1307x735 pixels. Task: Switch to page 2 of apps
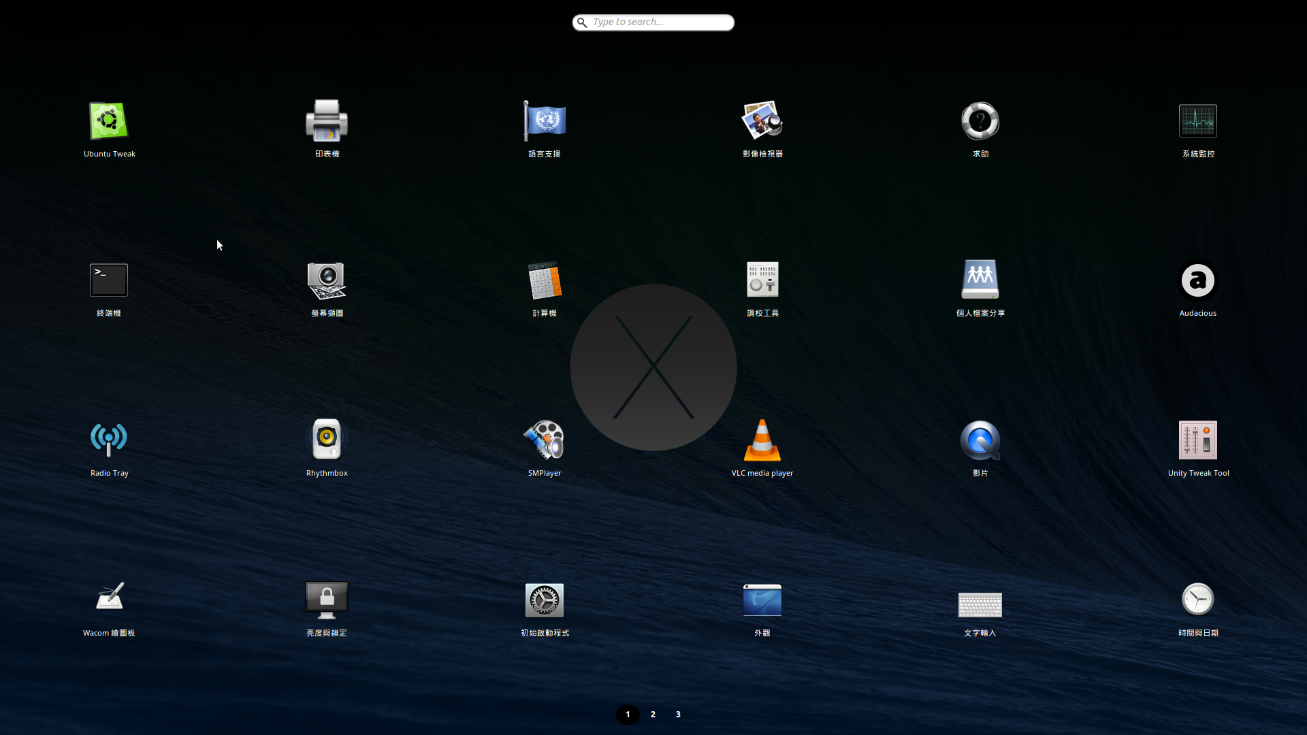pos(653,714)
